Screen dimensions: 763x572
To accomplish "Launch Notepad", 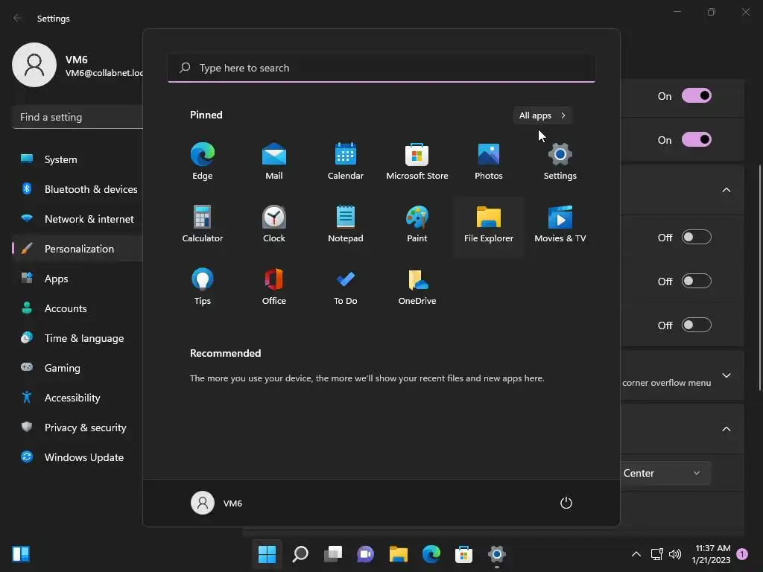I will (346, 224).
